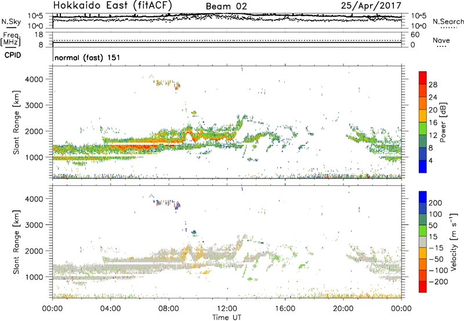Select the text "normal (fast) 151"
Screen dimensions: 464x321
(88, 57)
